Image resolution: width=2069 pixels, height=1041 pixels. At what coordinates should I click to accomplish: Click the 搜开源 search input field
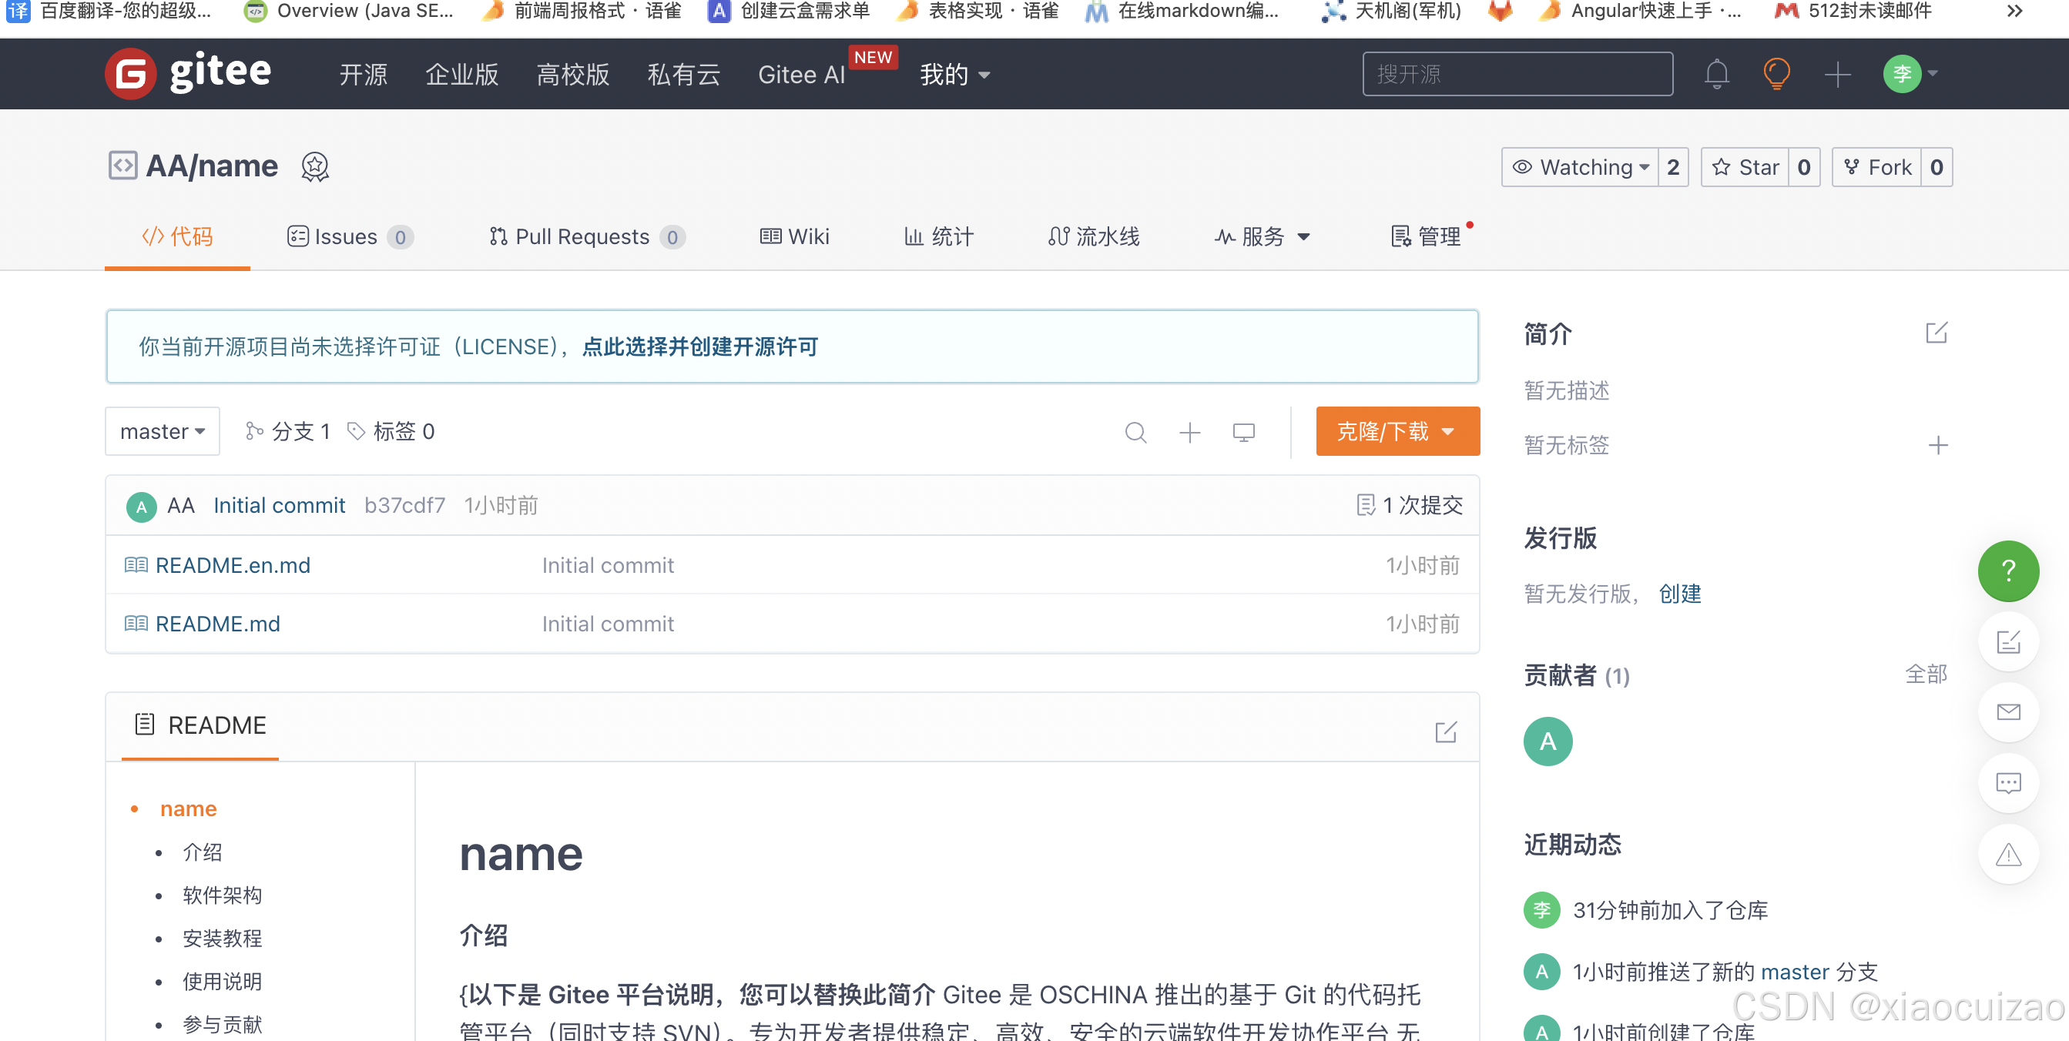[x=1517, y=75]
